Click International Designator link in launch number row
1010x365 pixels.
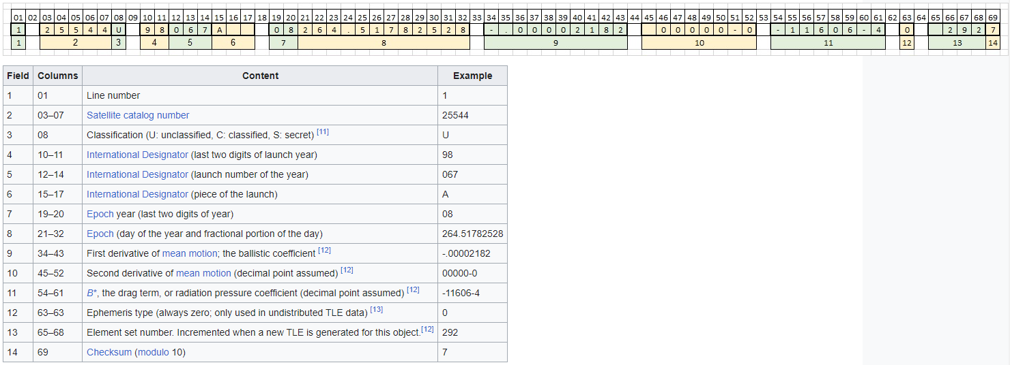(137, 174)
